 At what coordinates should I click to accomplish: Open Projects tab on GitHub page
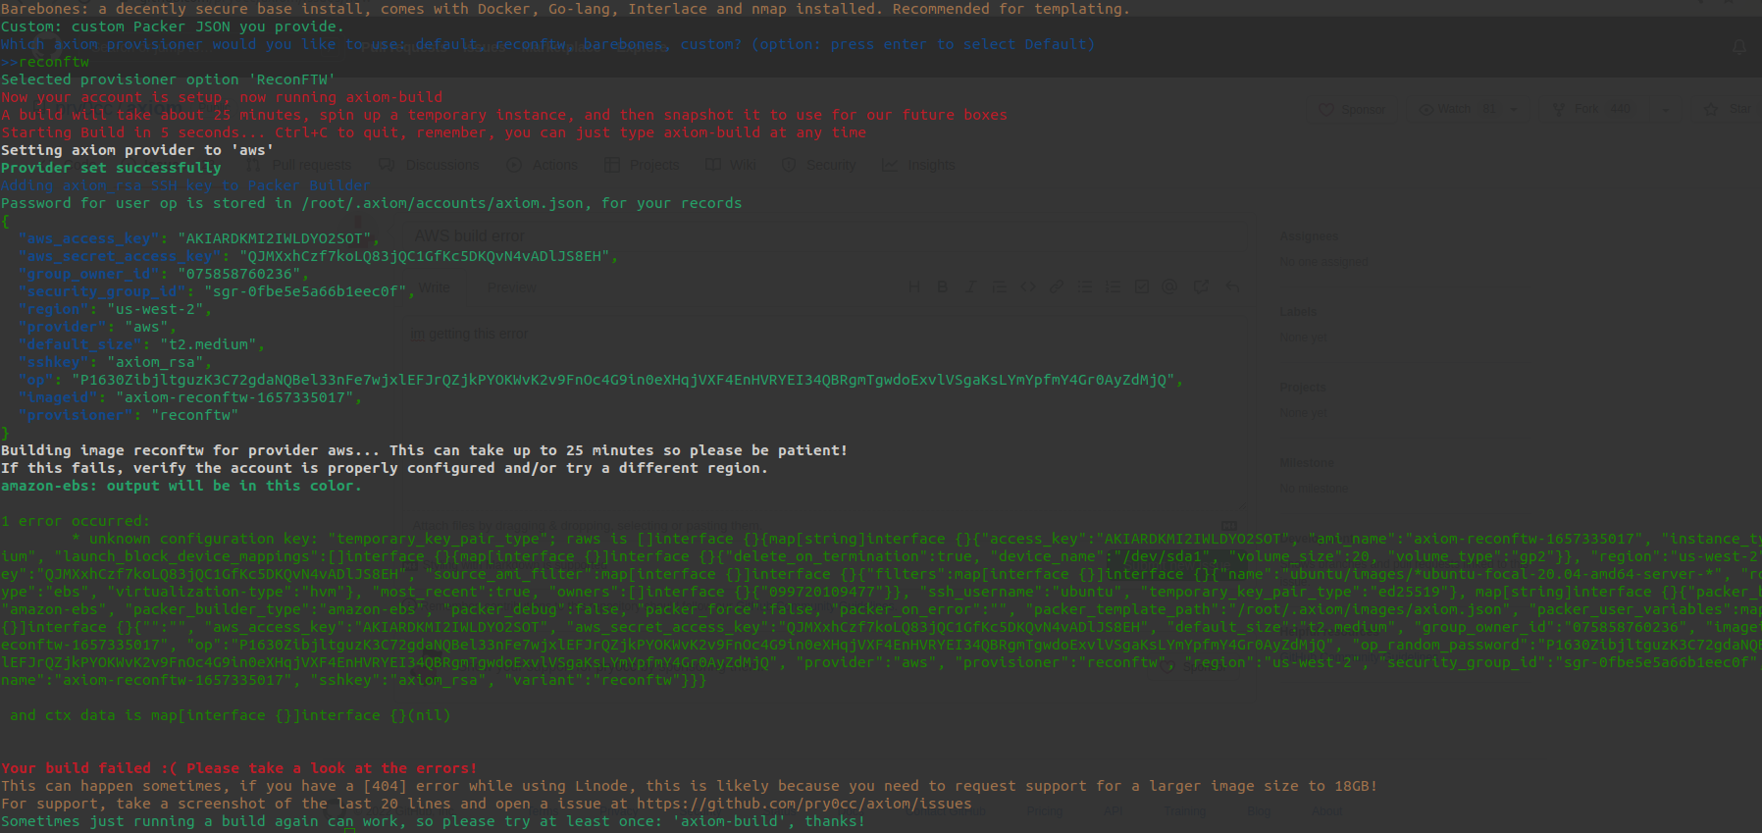tap(643, 165)
